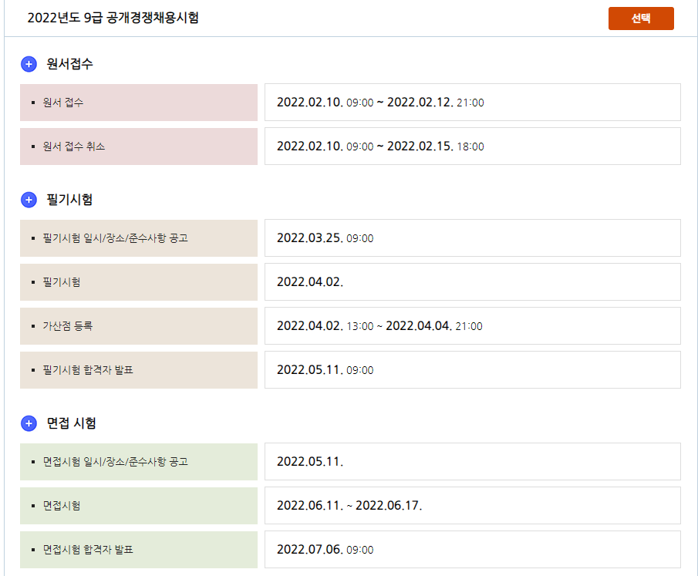This screenshot has width=698, height=576.
Task: Click the plus icon beside 원서접수
Action: [x=29, y=64]
